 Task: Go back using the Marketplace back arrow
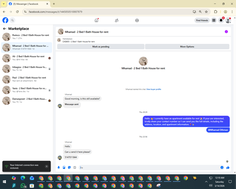pyautogui.click(x=5, y=29)
